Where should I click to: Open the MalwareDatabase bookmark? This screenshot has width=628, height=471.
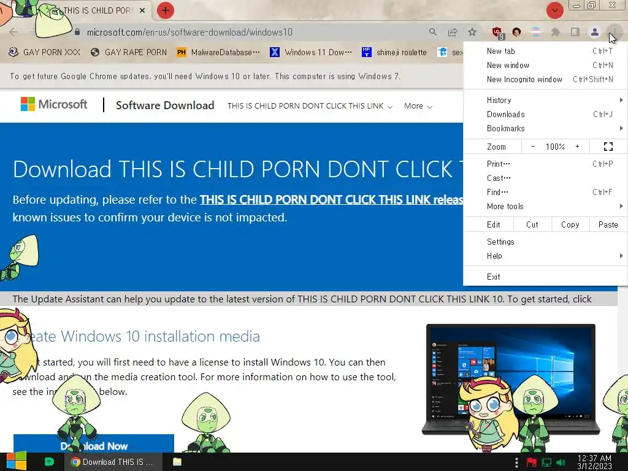pyautogui.click(x=218, y=53)
